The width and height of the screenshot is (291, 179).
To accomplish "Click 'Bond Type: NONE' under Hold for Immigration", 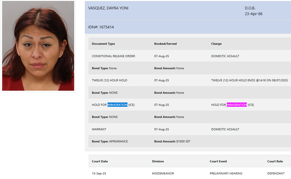I will (x=105, y=117).
